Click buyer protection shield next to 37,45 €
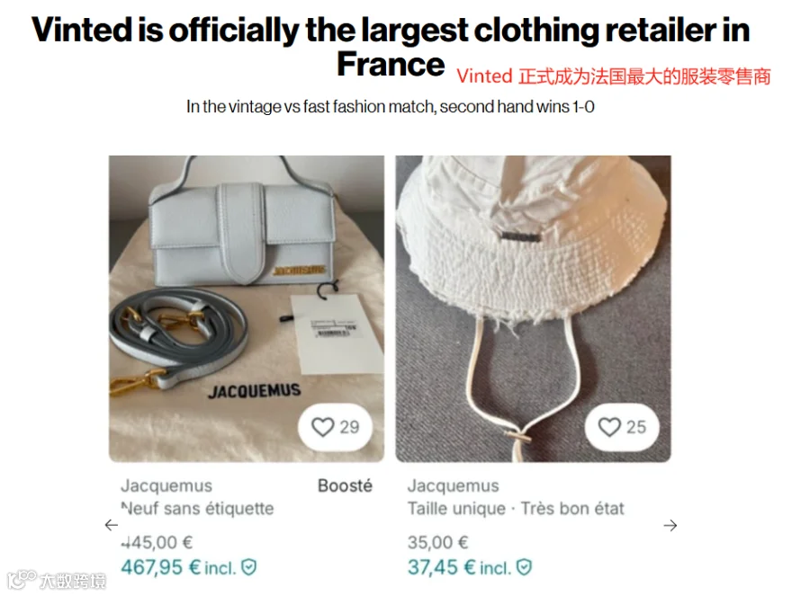Viewport: 810px width, 596px height. 525,567
